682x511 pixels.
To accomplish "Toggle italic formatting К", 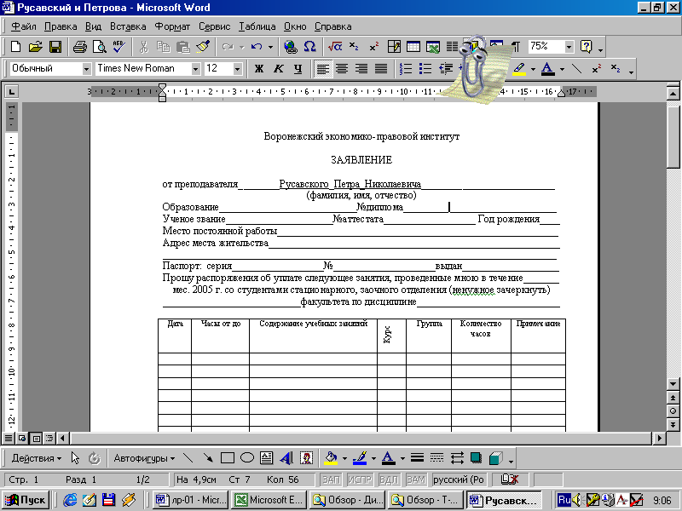I will coord(279,69).
